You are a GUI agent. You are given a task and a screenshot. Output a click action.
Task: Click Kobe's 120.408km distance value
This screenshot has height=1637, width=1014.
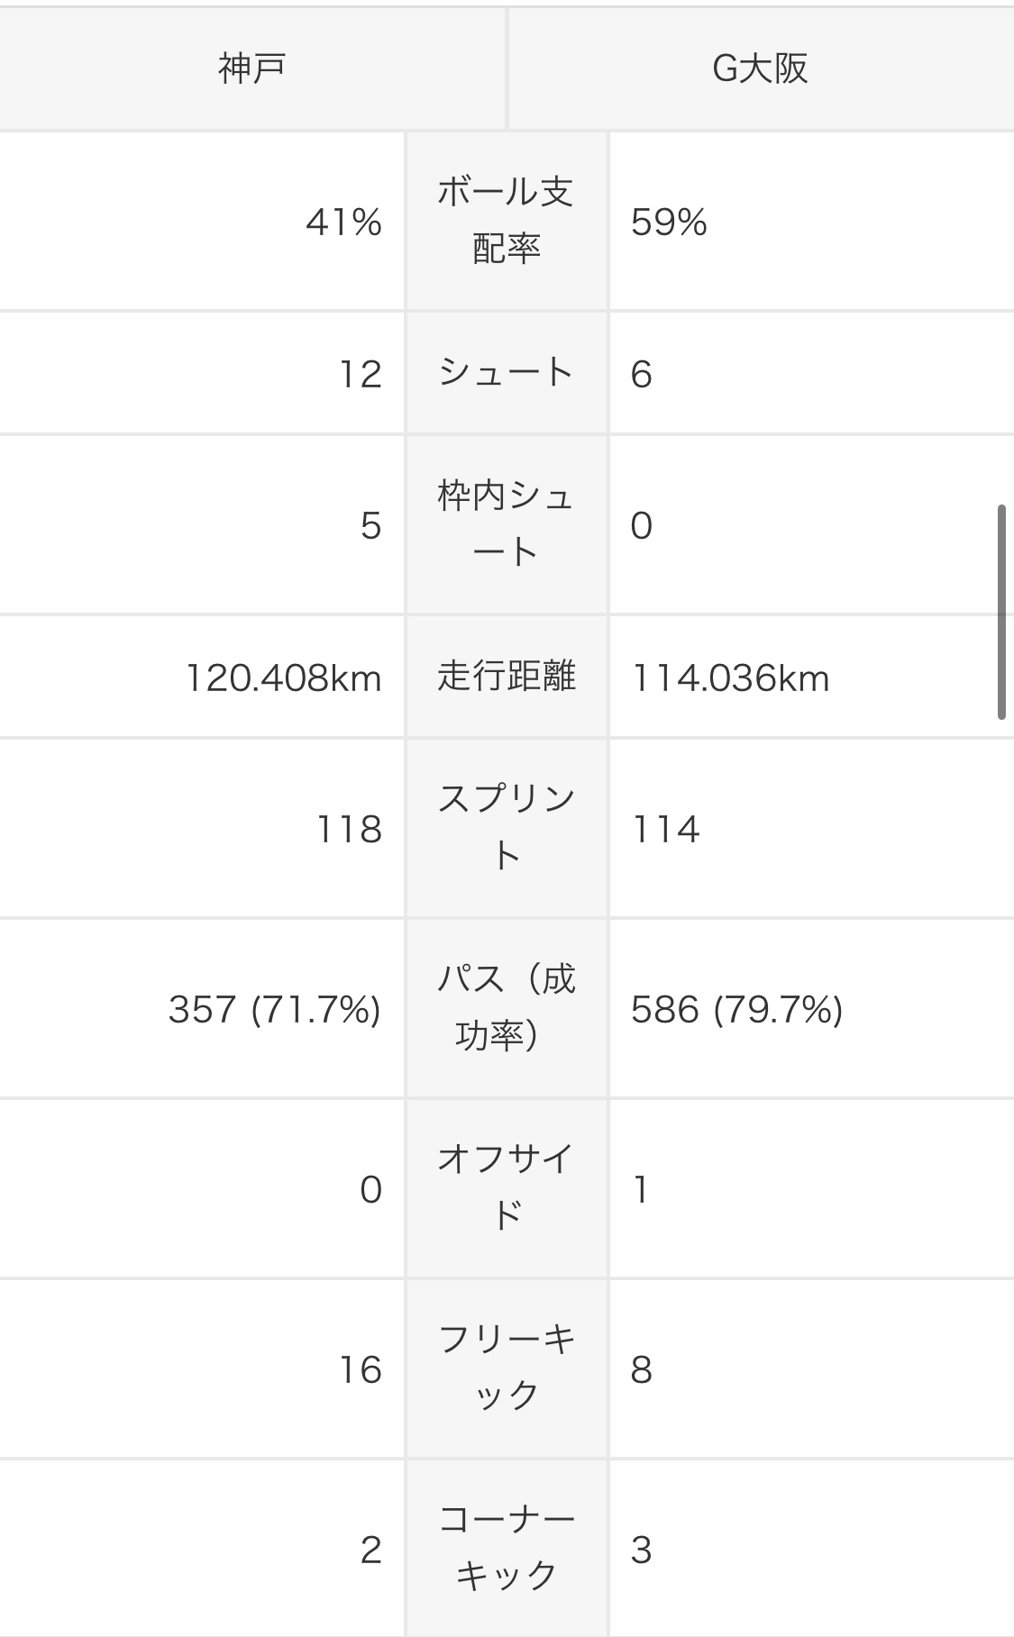click(284, 678)
